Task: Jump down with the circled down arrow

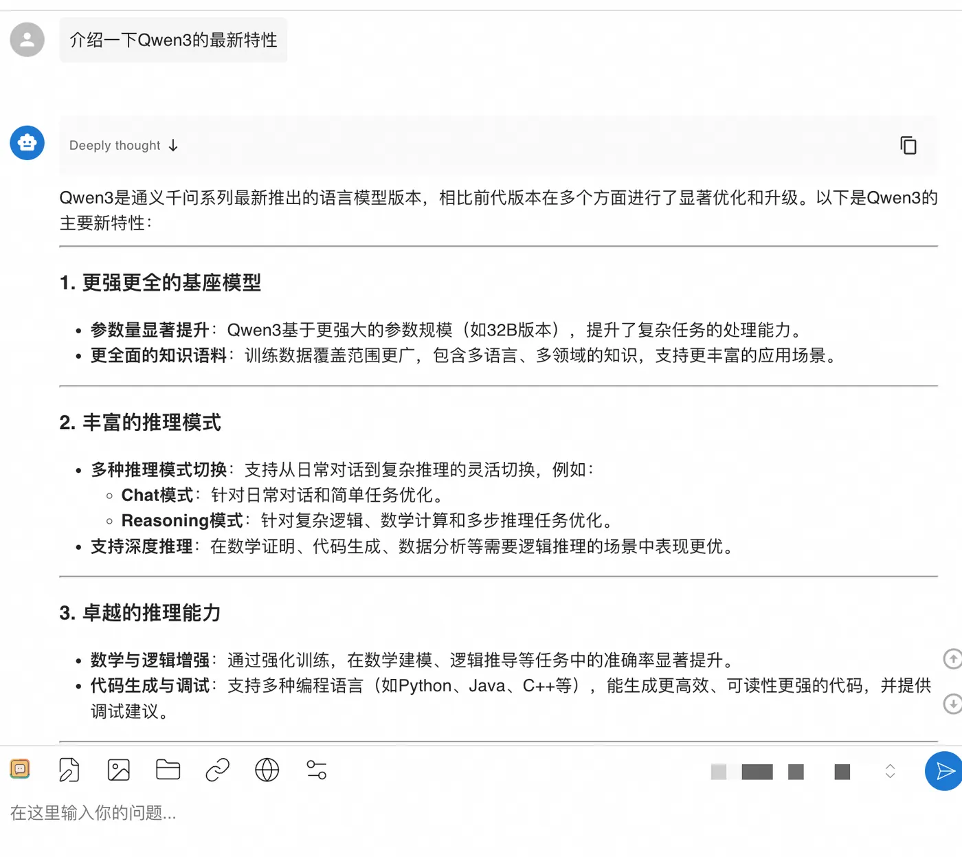Action: [952, 704]
